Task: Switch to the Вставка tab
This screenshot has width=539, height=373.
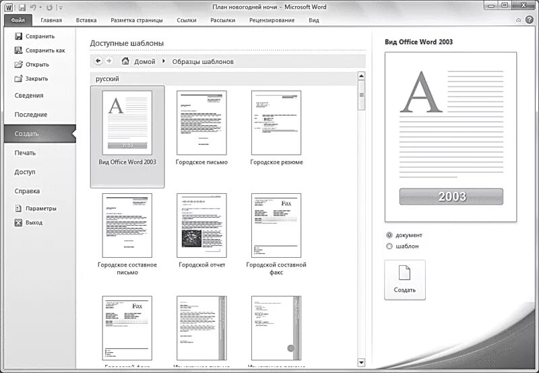Action: (x=86, y=20)
